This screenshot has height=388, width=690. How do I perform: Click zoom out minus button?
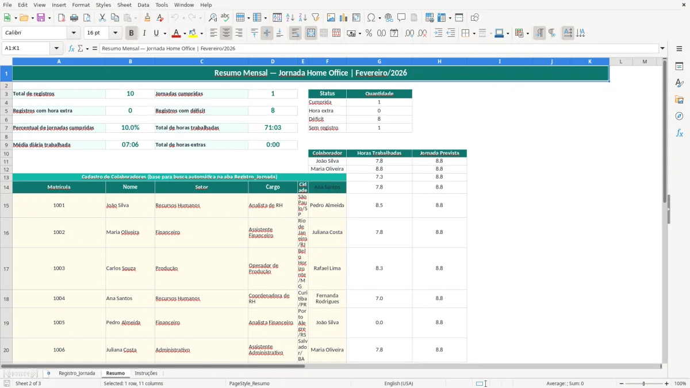620,383
